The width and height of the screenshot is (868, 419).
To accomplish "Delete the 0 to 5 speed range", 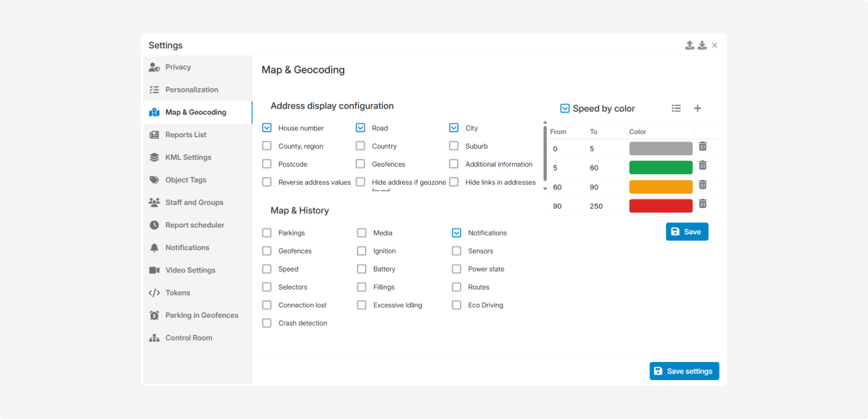I will click(x=702, y=147).
